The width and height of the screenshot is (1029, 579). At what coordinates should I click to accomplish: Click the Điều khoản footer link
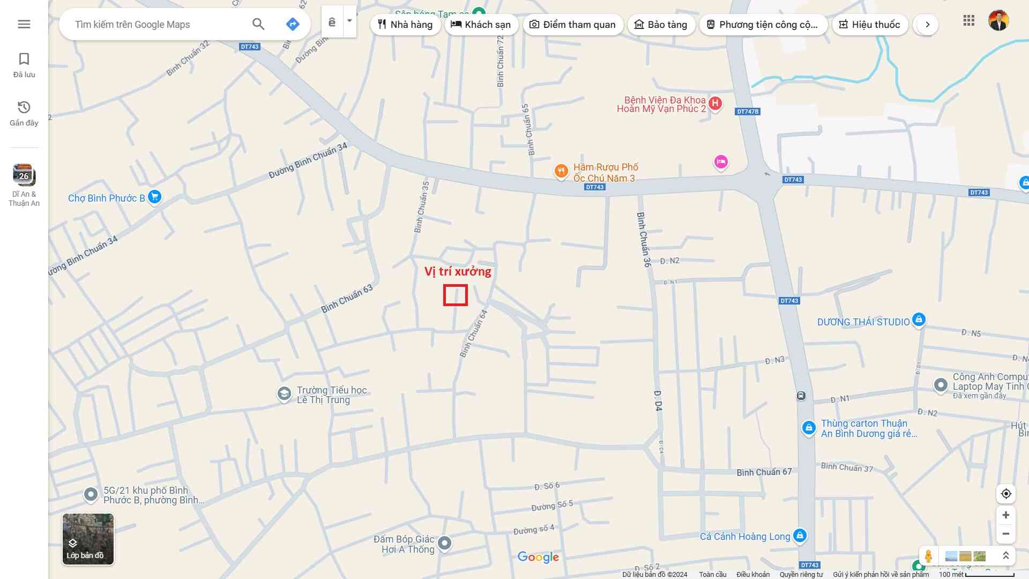coord(752,574)
